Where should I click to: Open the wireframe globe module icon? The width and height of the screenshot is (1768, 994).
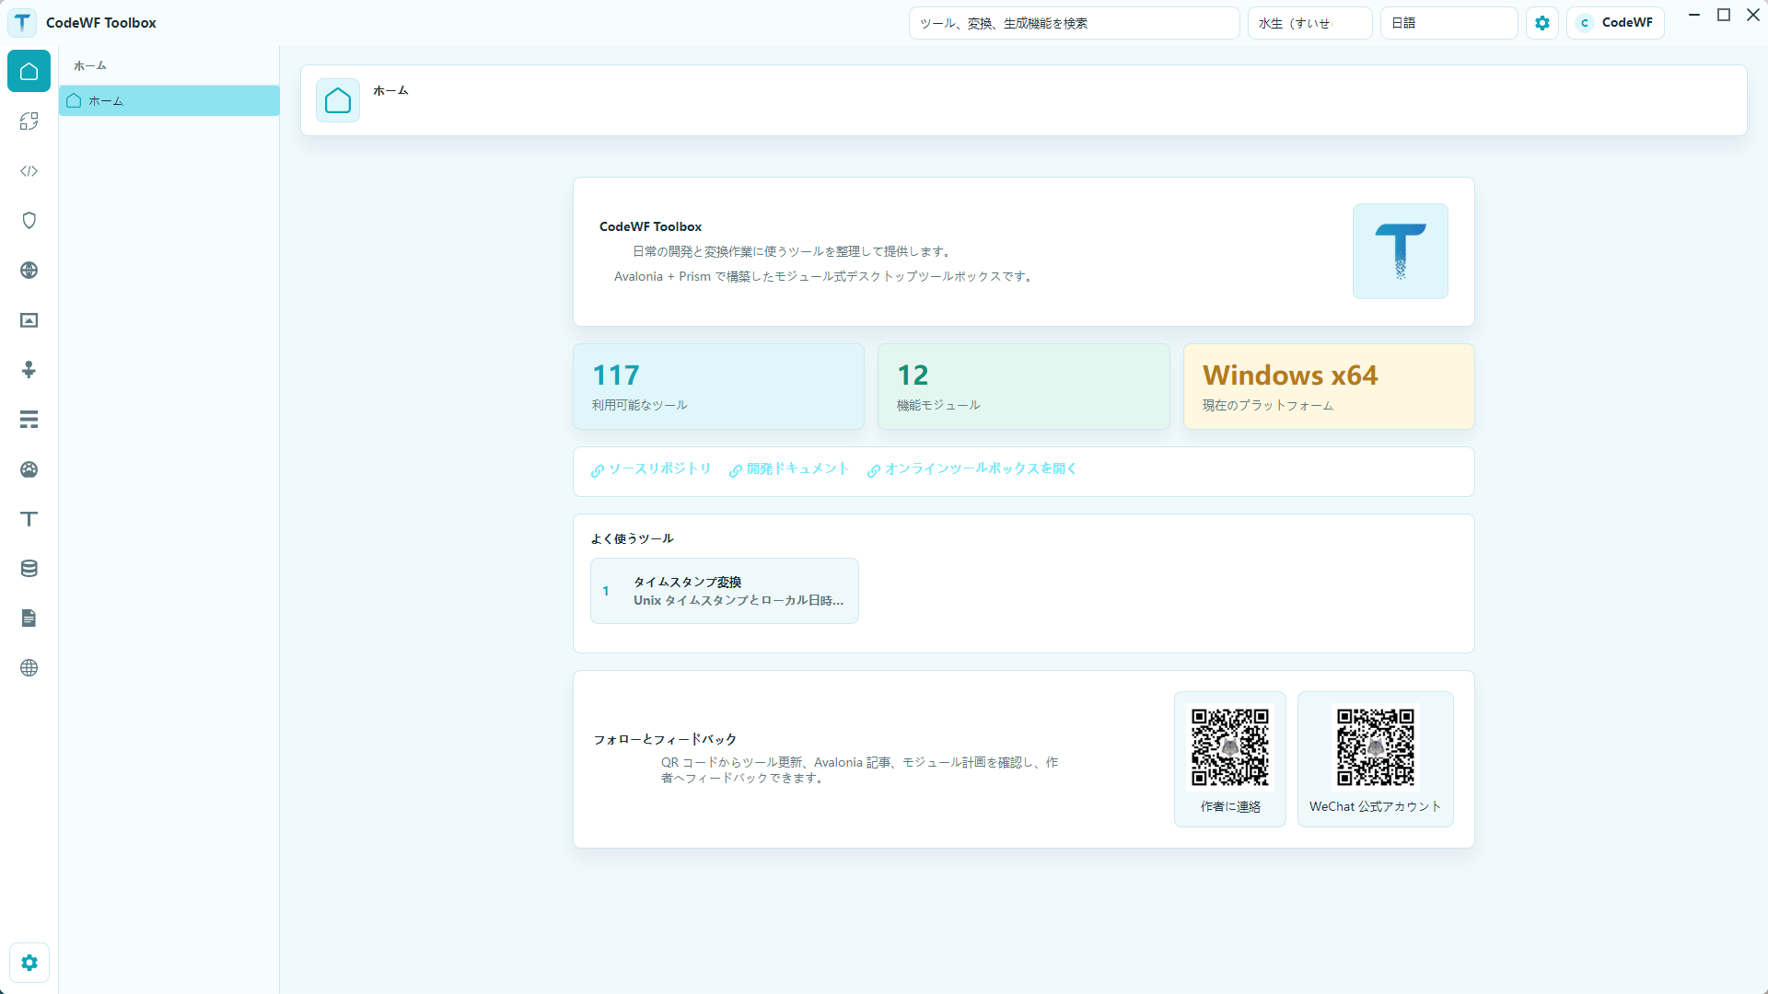pyautogui.click(x=29, y=667)
